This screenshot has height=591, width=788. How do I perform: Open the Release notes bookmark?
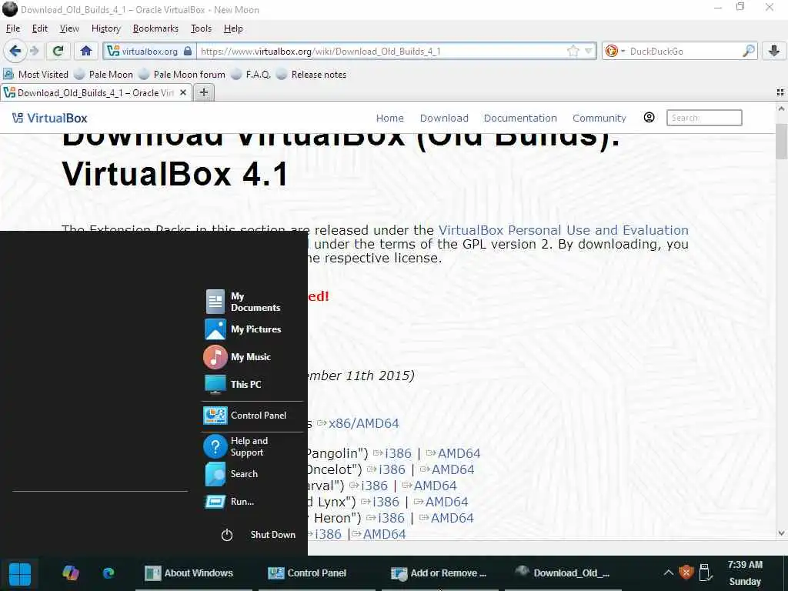[x=312, y=75]
